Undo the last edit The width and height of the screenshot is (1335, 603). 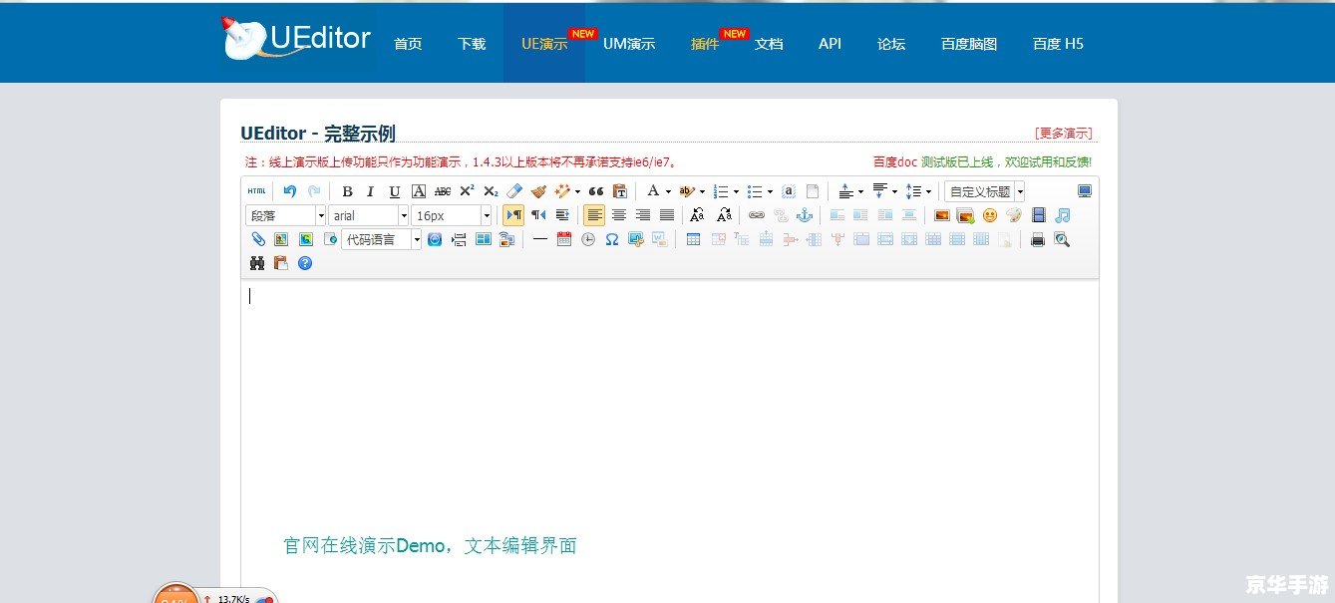[x=290, y=191]
